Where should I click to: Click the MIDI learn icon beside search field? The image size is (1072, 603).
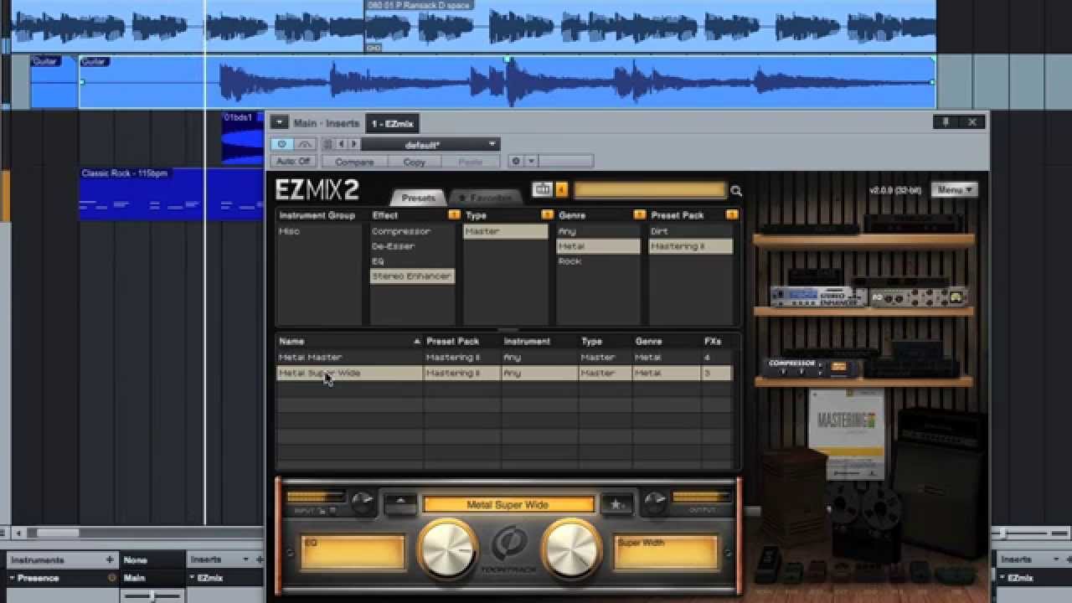pyautogui.click(x=542, y=190)
